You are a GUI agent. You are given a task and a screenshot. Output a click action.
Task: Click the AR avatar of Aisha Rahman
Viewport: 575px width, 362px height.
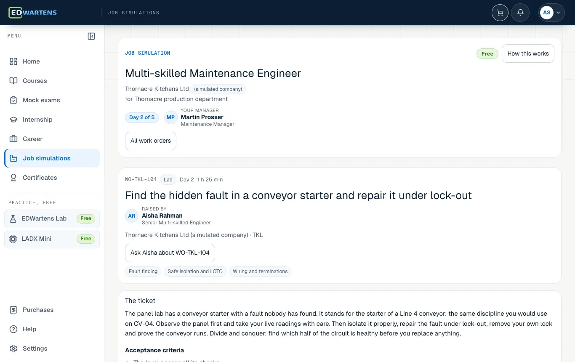coord(132,216)
